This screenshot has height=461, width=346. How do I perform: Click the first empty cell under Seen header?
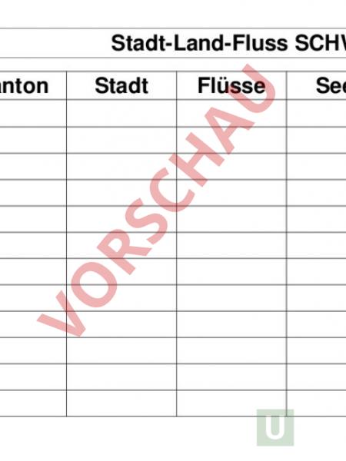pos(317,114)
